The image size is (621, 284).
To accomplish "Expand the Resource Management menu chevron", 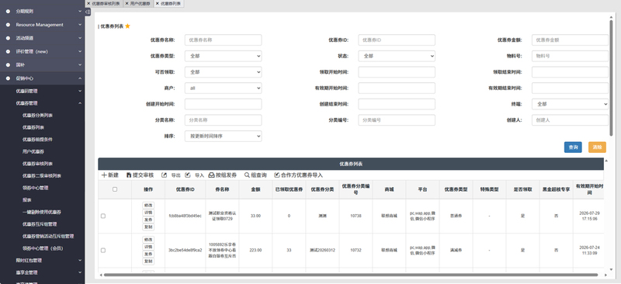I will [x=80, y=25].
